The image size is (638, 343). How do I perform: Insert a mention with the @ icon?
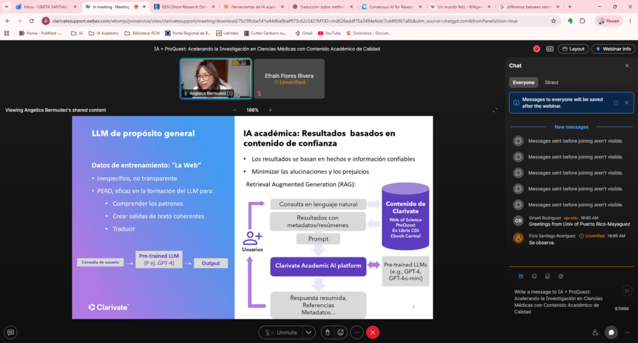[561, 276]
